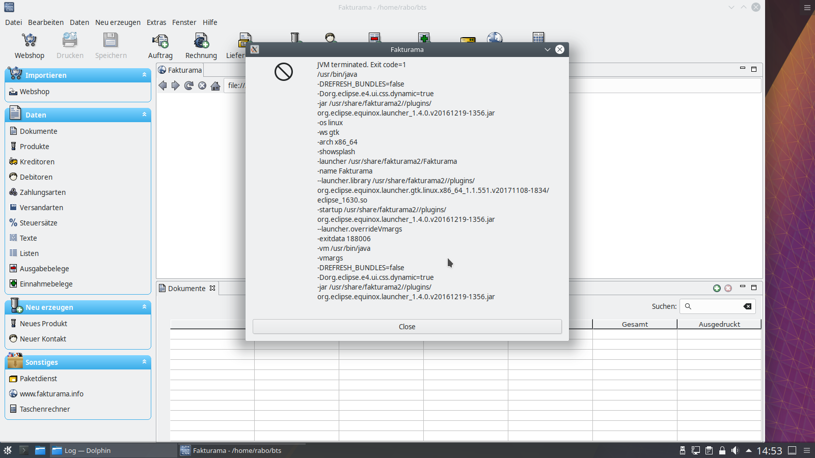Screen dimensions: 815x458
Task: Click the Close button in error dialog
Action: (407, 327)
